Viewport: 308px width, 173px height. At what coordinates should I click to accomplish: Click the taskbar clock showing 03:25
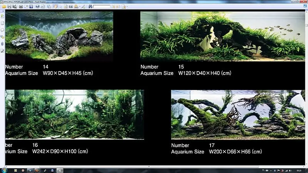299,171
